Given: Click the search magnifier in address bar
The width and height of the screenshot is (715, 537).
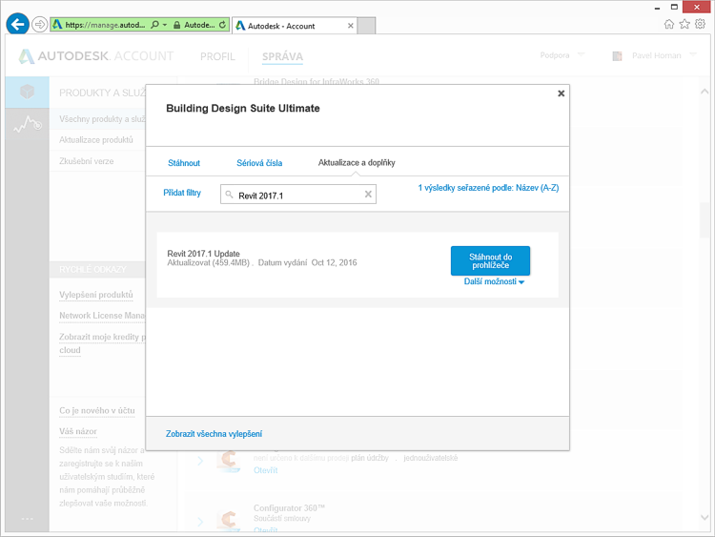Looking at the screenshot, I should (155, 25).
